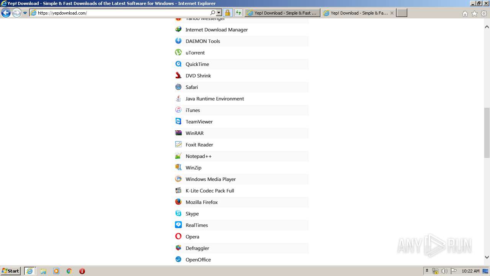The height and width of the screenshot is (276, 490).
Task: Close the second Yep! Download tab
Action: coord(392,13)
